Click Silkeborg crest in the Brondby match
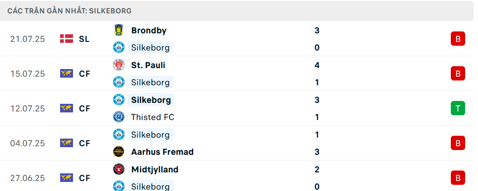 (119, 48)
